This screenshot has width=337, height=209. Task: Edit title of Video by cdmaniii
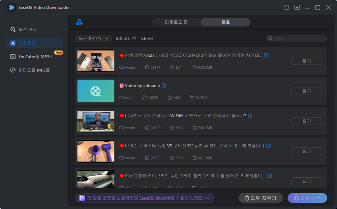[x=164, y=85]
